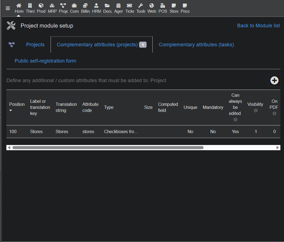Click the horizontal scrollbar right arrow

click(278, 148)
